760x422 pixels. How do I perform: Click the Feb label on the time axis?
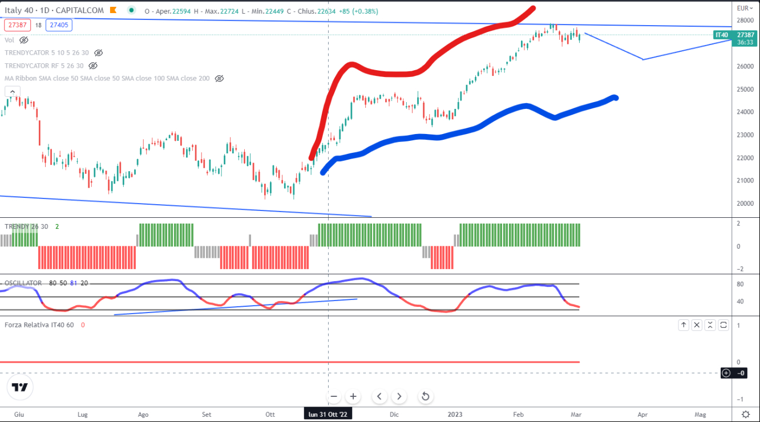518,415
